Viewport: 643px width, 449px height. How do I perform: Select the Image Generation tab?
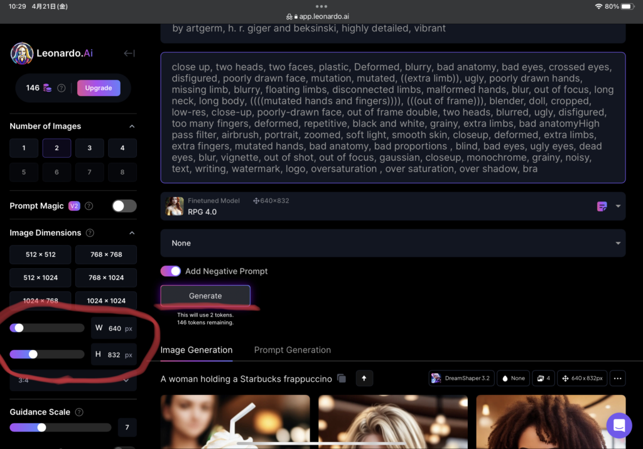pyautogui.click(x=197, y=350)
